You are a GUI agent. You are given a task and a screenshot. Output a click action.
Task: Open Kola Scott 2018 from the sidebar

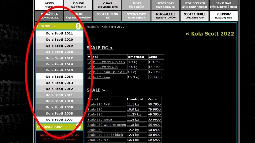click(x=60, y=52)
